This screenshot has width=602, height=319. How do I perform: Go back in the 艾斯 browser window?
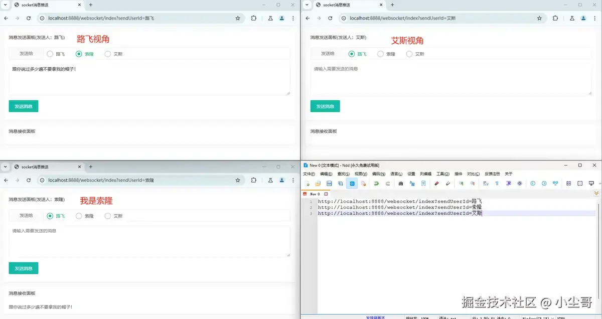tap(308, 18)
